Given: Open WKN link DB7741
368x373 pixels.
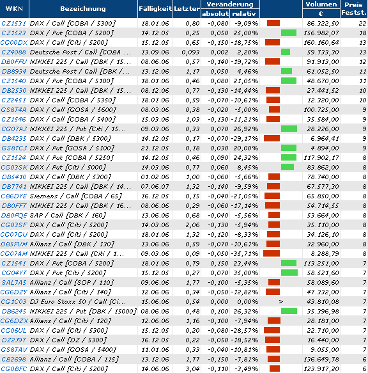Looking at the screenshot, I should [14, 187].
